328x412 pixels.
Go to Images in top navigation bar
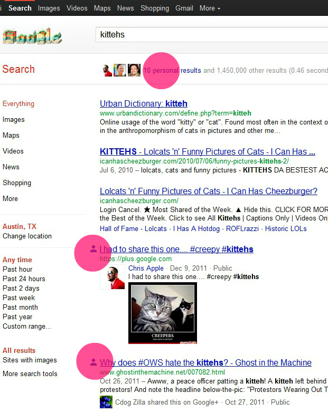pyautogui.click(x=49, y=8)
